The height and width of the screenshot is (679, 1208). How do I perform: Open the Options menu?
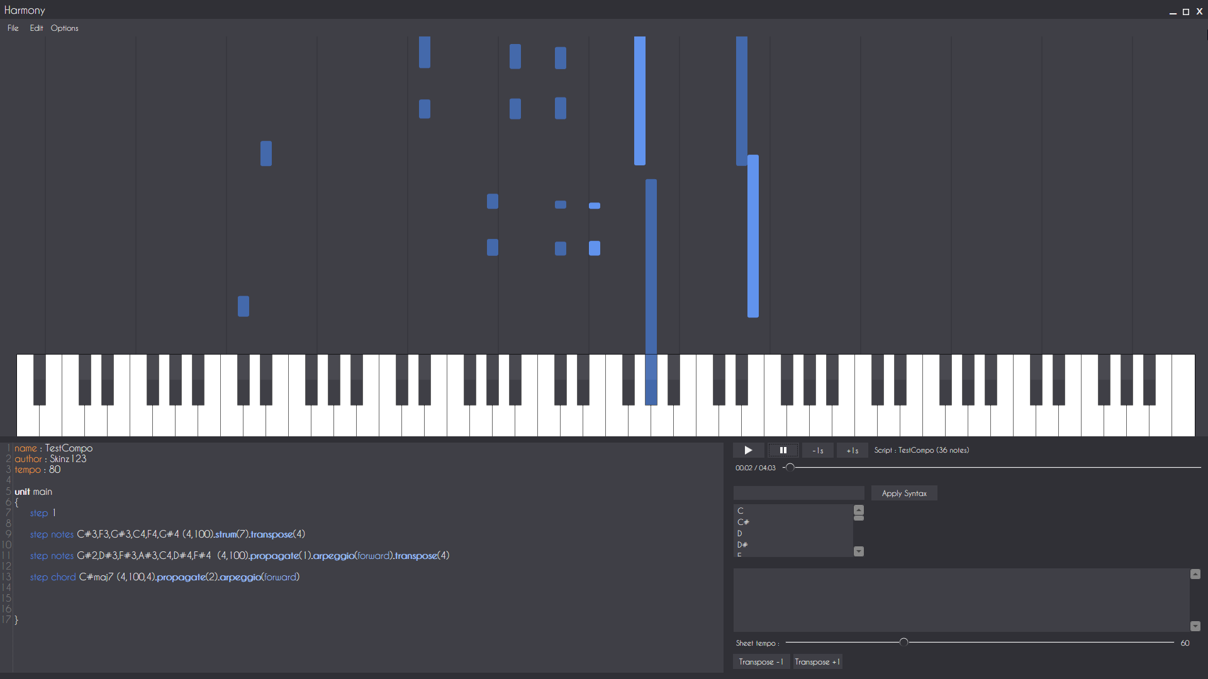64,28
